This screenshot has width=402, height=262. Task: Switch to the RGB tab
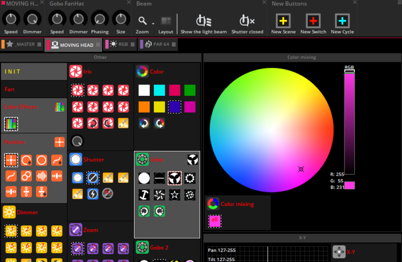(x=119, y=44)
